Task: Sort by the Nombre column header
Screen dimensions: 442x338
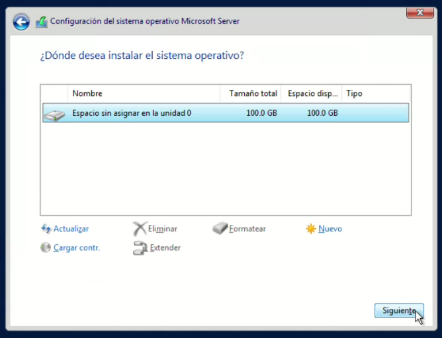Action: pyautogui.click(x=143, y=94)
